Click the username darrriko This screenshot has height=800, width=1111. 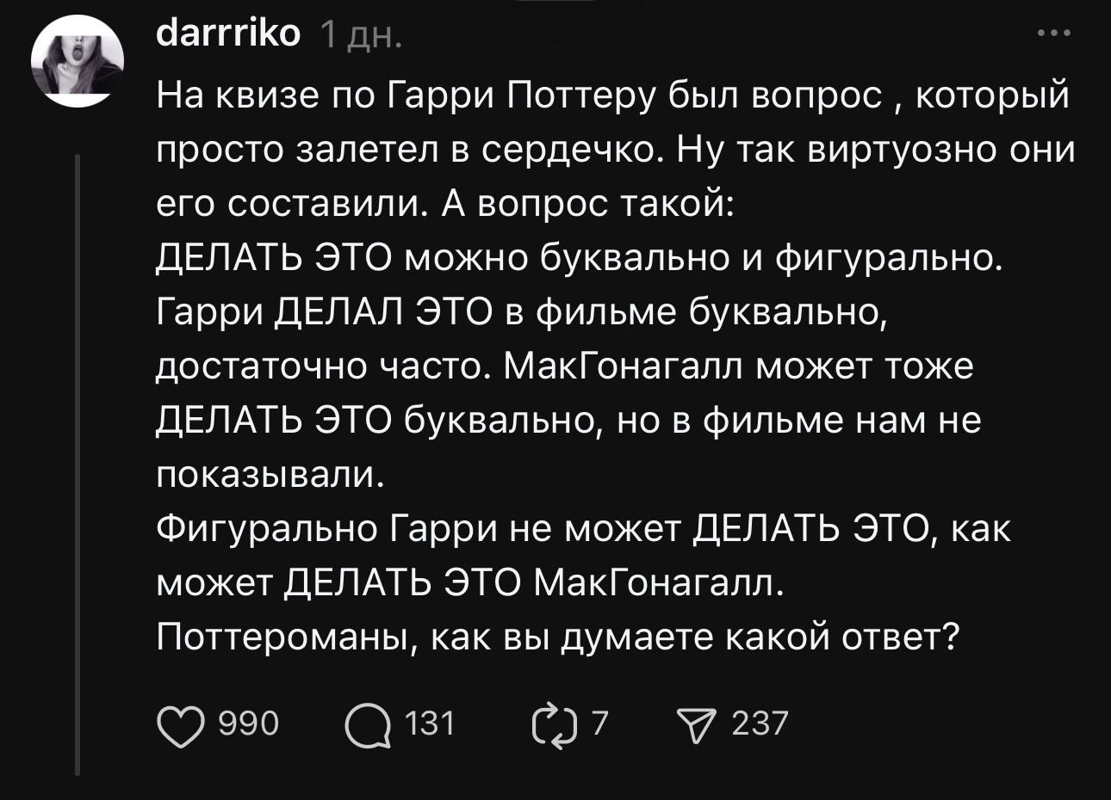tap(228, 34)
